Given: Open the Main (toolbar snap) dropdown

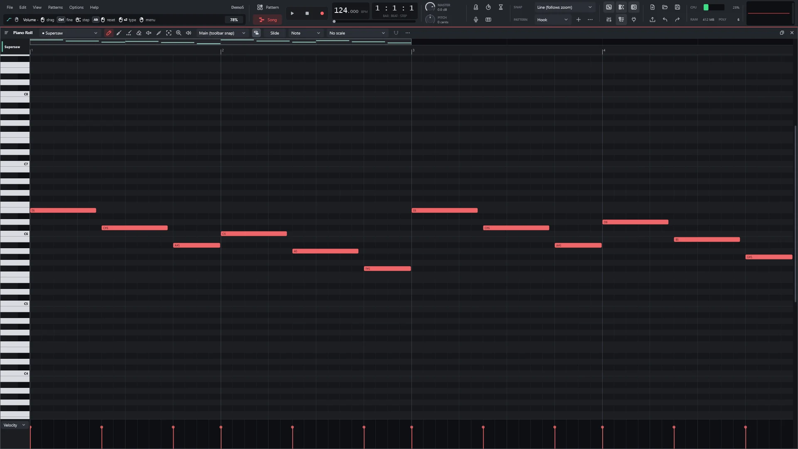Looking at the screenshot, I should [x=222, y=33].
